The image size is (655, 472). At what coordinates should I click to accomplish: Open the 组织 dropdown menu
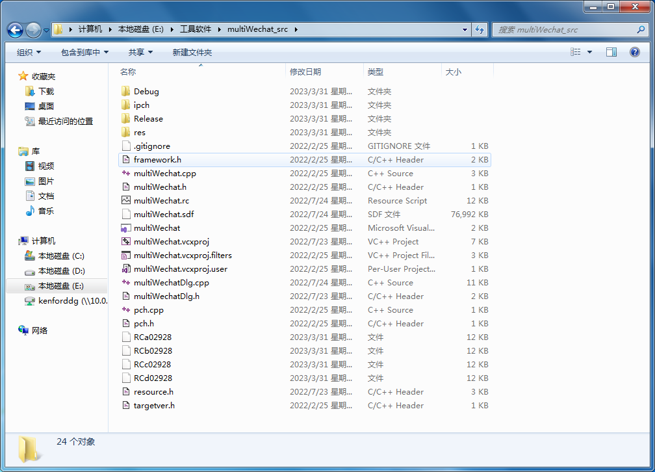click(29, 52)
